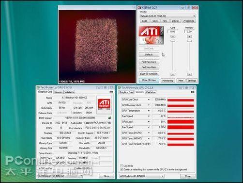Expand the GPU Temperature sensor dropdown

point(149,111)
